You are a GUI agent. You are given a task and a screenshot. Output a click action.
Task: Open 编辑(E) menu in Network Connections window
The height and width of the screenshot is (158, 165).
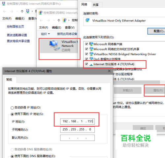[56, 27]
